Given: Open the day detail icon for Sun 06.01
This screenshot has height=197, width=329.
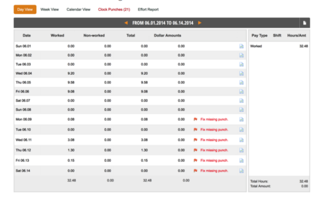Looking at the screenshot, I should pyautogui.click(x=242, y=46).
